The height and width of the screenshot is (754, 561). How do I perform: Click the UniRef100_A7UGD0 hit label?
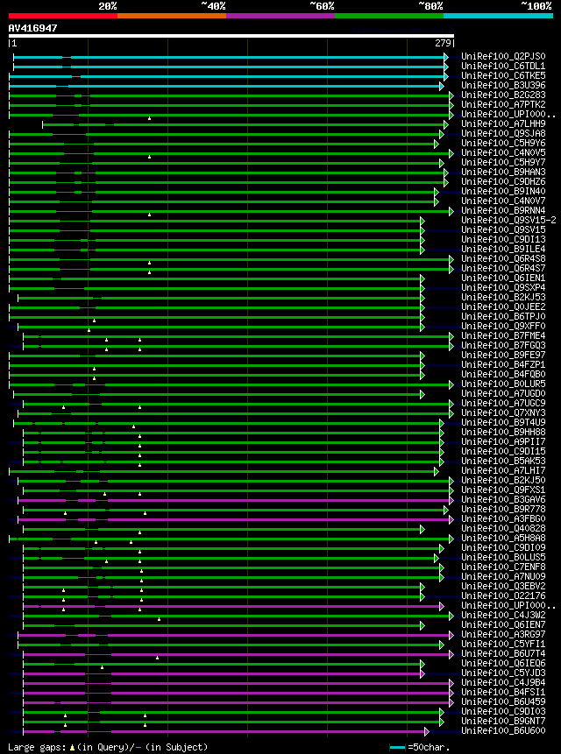point(503,394)
